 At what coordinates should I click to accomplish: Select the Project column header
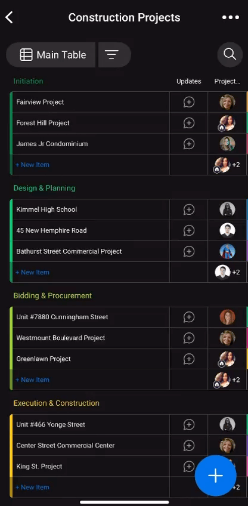pyautogui.click(x=227, y=81)
